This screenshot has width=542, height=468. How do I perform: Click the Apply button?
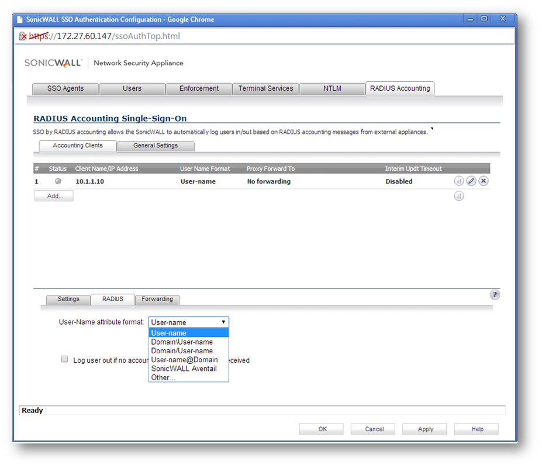click(425, 429)
